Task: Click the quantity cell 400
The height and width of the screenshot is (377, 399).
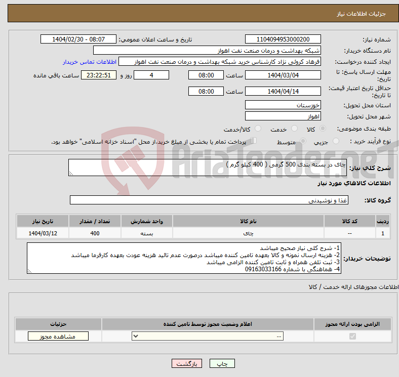Action: pos(95,233)
